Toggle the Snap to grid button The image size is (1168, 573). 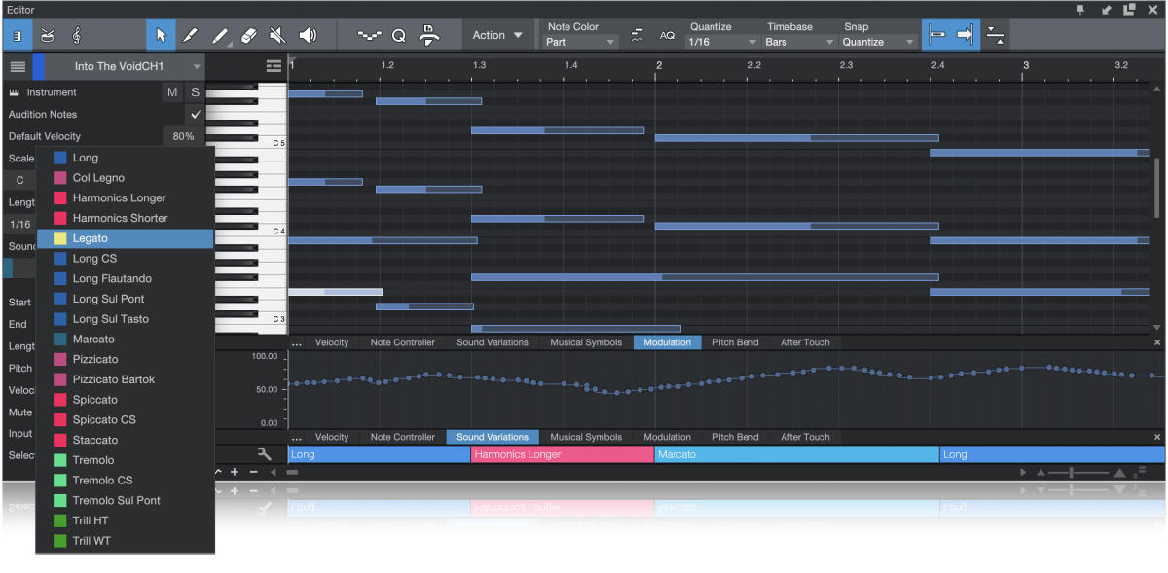[x=936, y=35]
